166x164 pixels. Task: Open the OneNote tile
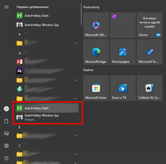coord(123,25)
